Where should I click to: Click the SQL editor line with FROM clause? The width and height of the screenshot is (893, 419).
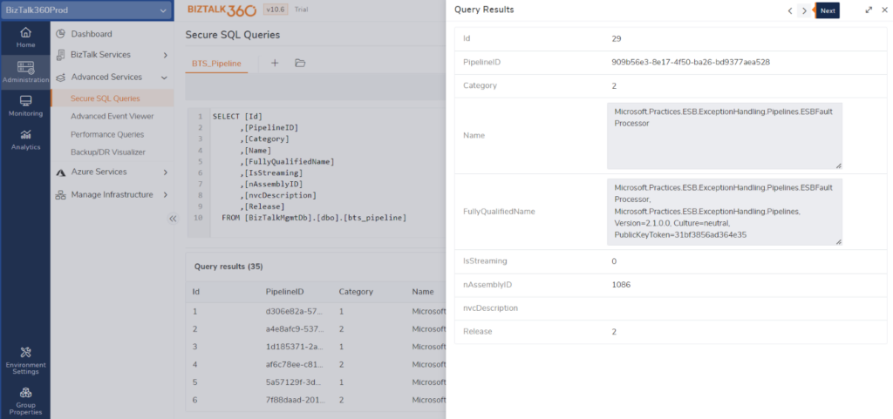pos(314,218)
